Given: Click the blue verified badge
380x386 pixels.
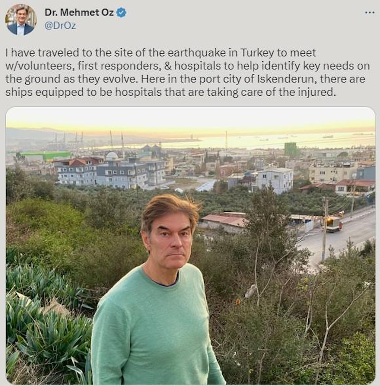Looking at the screenshot, I should point(122,13).
